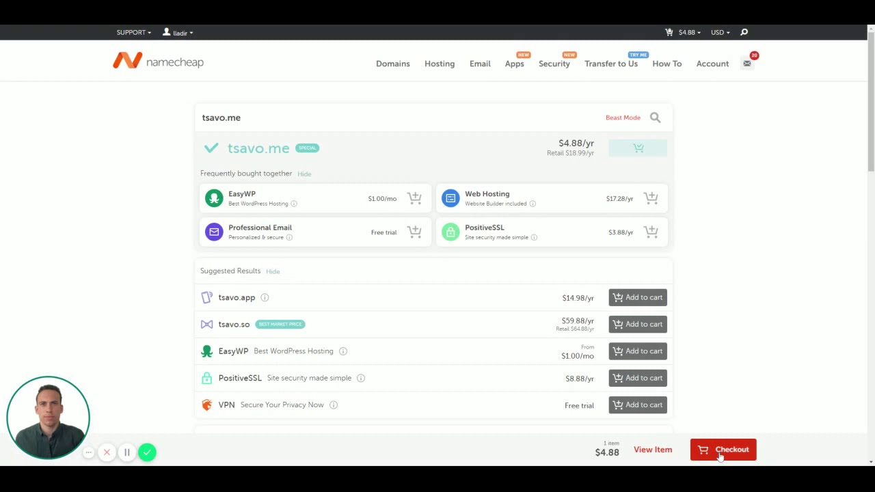Show info icon next to tsavo.app

click(x=265, y=297)
